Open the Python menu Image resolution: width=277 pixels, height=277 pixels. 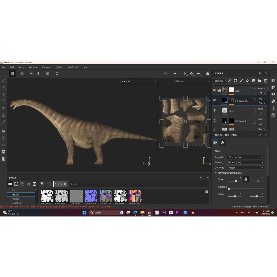60,67
